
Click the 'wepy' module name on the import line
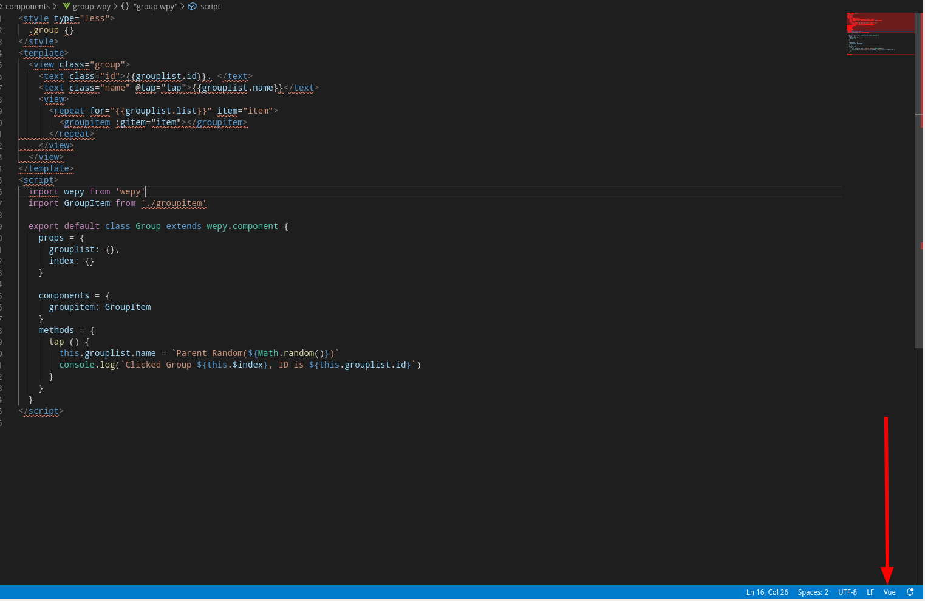pos(130,191)
